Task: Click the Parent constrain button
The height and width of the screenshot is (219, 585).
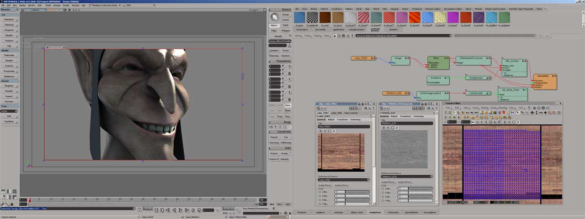Action: point(274,137)
